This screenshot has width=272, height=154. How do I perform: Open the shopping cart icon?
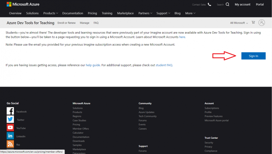coord(253,22)
